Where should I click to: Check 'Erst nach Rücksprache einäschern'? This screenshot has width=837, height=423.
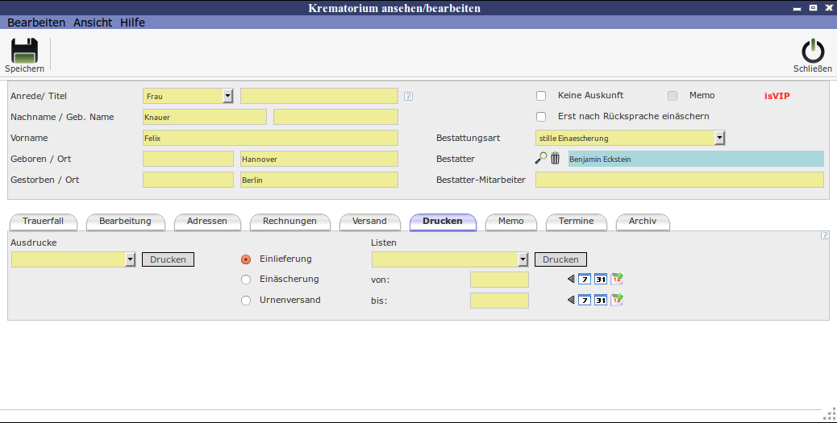point(541,117)
